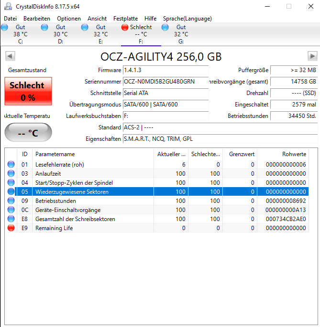
Task: Select the red status orb for drive F:
Action: [125, 27]
